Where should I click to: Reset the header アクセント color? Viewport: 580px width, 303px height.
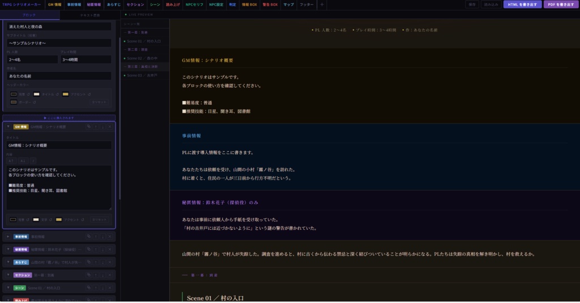[89, 95]
